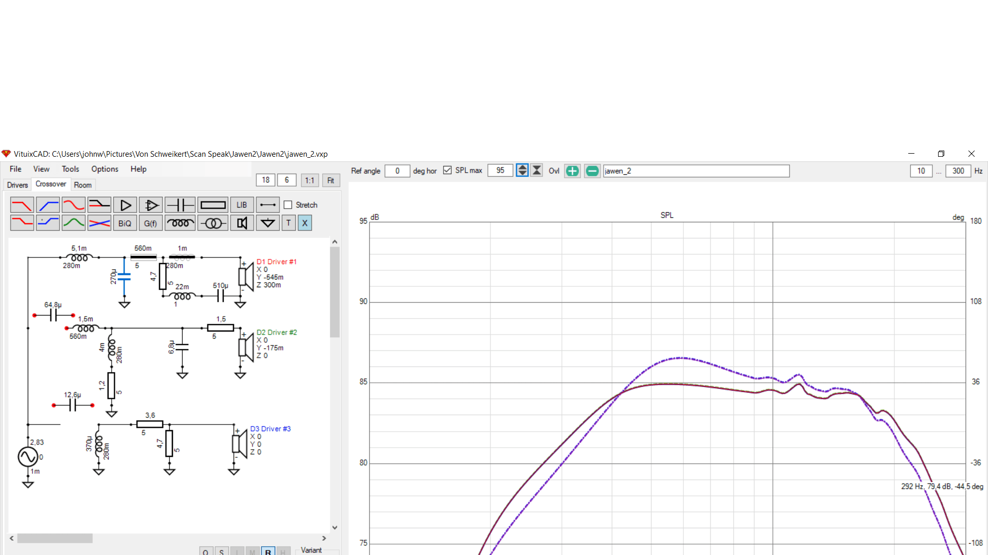The height and width of the screenshot is (555, 988).
Task: Select the red low-shelf filter tool
Action: (22, 223)
